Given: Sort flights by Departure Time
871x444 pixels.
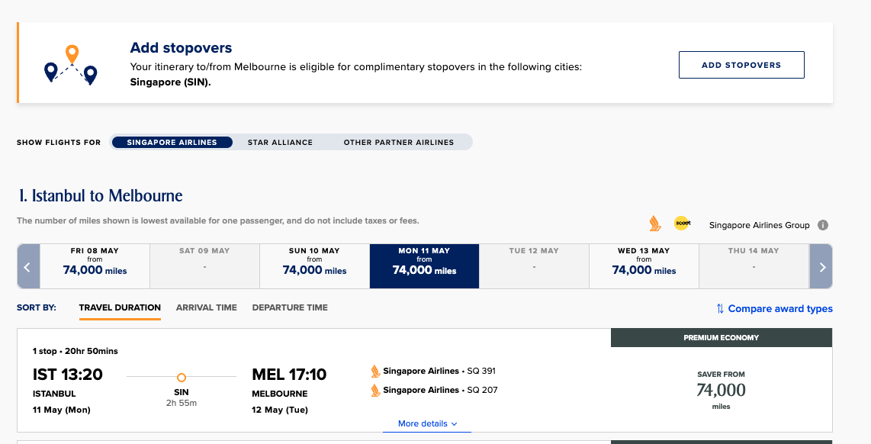Looking at the screenshot, I should (290, 307).
